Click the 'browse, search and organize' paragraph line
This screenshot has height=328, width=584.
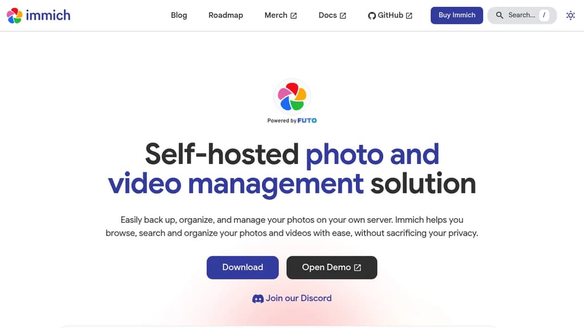291,233
